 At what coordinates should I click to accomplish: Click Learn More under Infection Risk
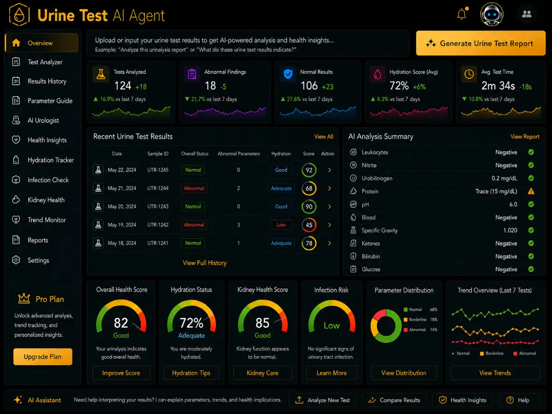coord(332,373)
